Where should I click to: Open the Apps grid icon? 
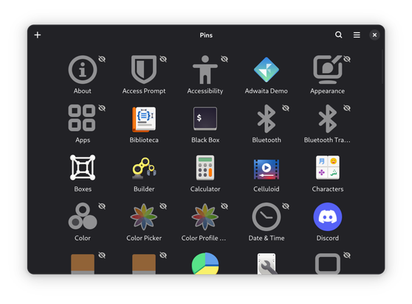(82, 118)
